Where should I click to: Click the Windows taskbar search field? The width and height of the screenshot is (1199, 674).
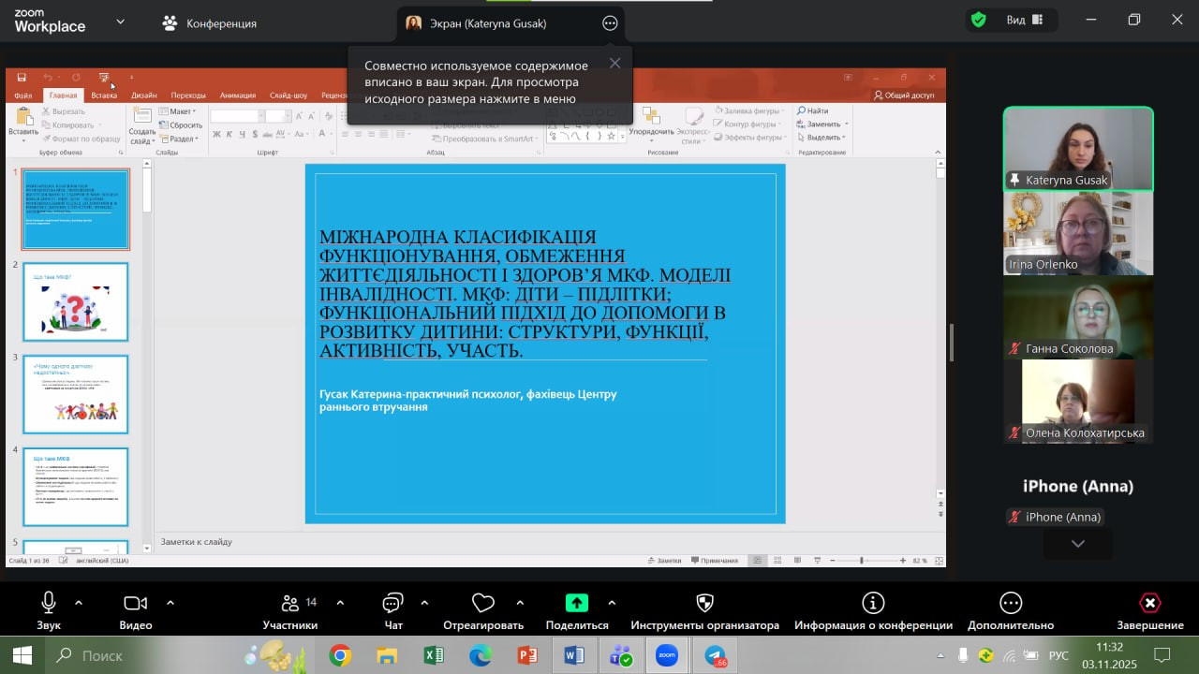coord(141,656)
